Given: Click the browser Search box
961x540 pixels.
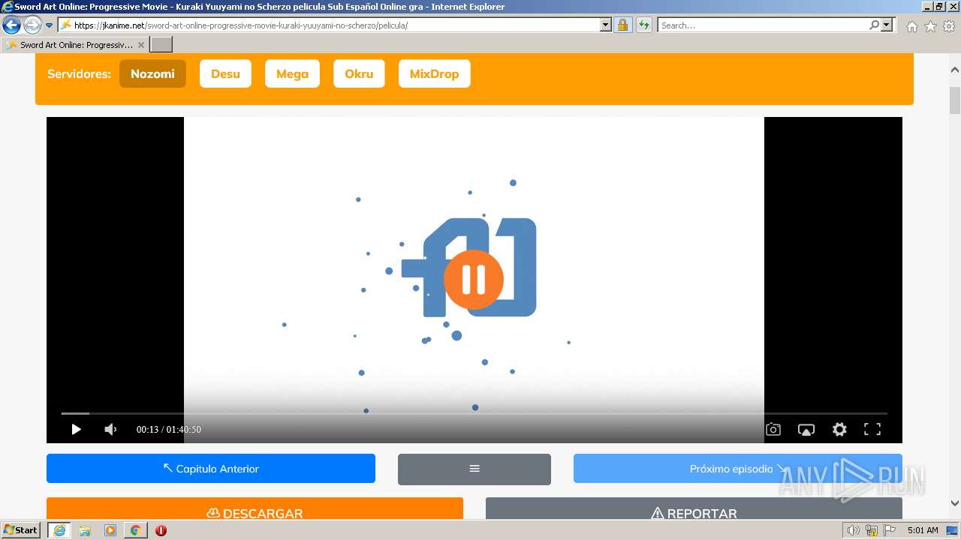Looking at the screenshot, I should pos(764,25).
